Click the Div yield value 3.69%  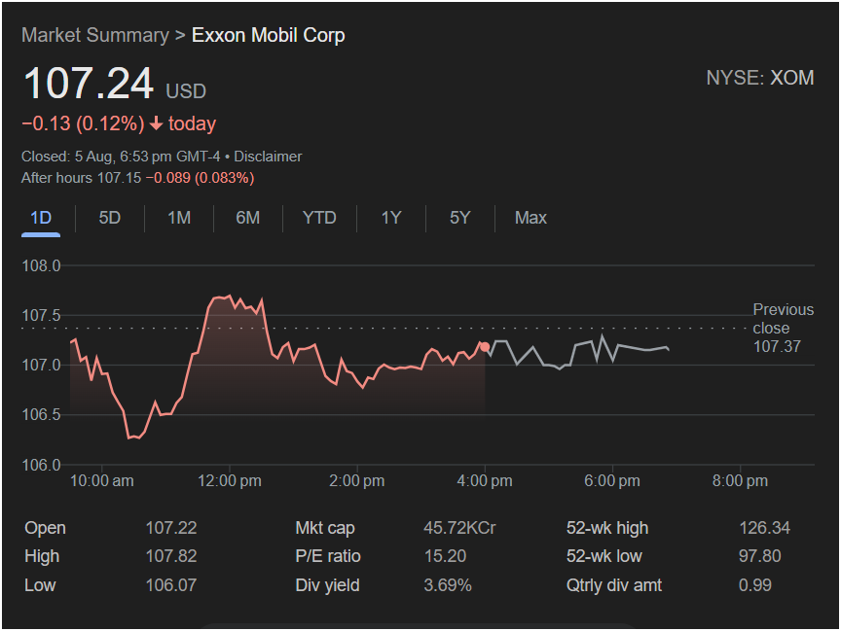click(x=448, y=585)
